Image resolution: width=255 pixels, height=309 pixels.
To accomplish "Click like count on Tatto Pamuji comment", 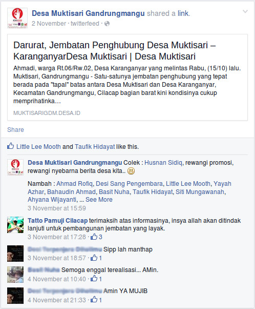I will tap(100, 237).
